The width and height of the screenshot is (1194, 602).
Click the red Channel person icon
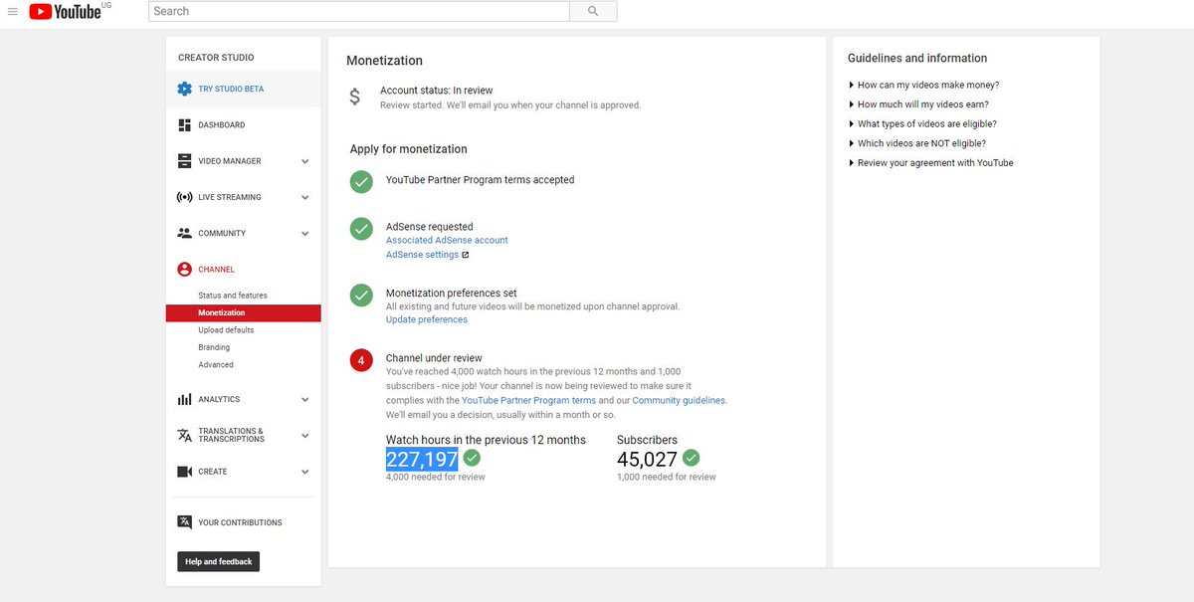click(x=184, y=270)
